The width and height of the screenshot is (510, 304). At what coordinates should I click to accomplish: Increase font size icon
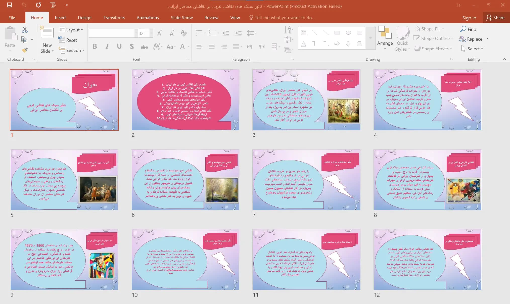tap(159, 33)
